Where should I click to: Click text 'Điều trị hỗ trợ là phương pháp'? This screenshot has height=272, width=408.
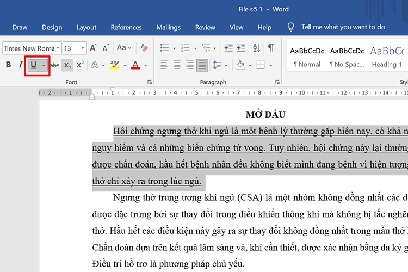151,264
